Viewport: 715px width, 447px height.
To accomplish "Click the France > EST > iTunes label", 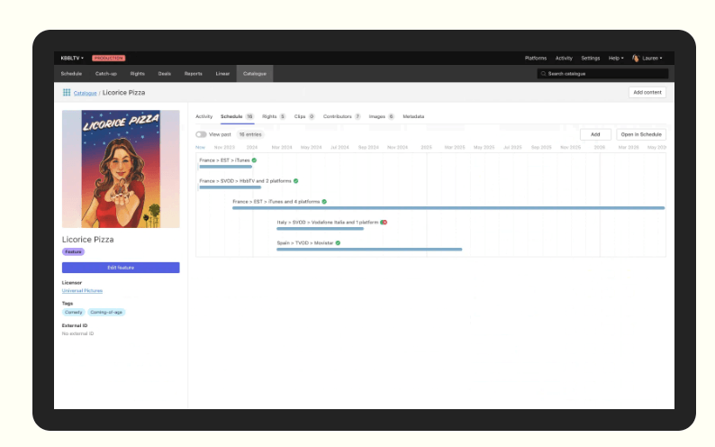I will tap(224, 160).
